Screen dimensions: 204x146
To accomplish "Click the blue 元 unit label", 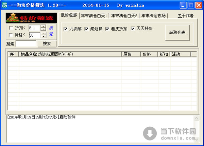I will (x=51, y=34).
